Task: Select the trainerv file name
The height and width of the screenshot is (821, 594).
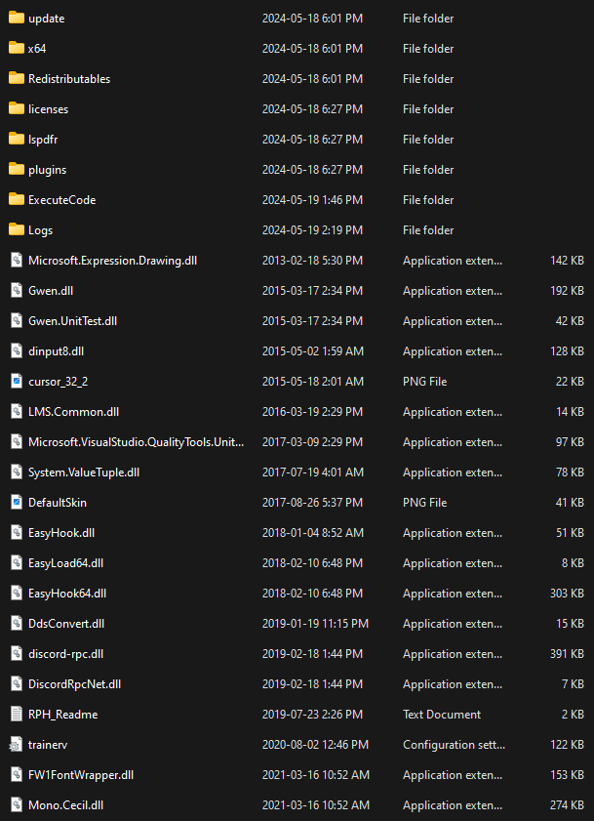Action: click(x=48, y=745)
